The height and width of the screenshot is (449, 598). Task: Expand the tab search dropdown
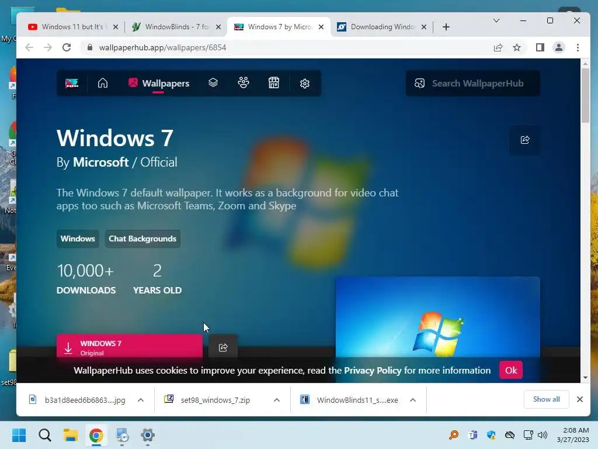point(496,20)
